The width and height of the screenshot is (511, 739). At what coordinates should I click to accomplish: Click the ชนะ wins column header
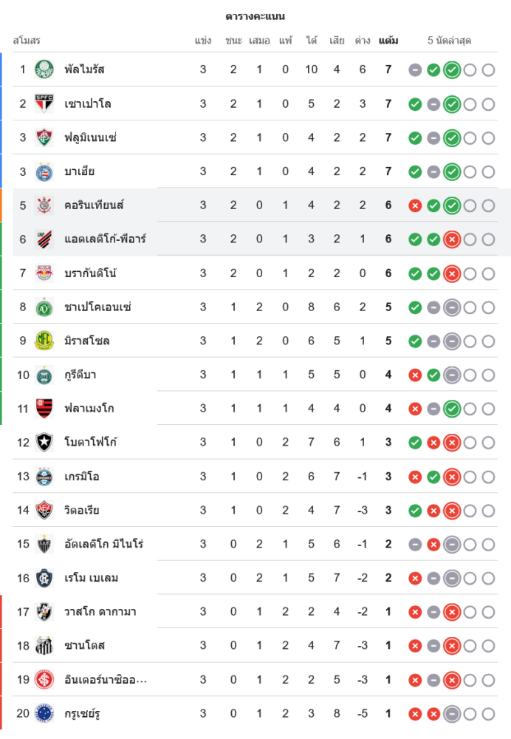click(x=233, y=41)
